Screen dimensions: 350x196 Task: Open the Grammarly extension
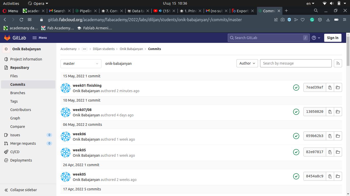pos(312,20)
